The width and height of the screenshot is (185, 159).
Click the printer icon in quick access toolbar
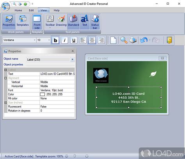[x=20, y=4]
